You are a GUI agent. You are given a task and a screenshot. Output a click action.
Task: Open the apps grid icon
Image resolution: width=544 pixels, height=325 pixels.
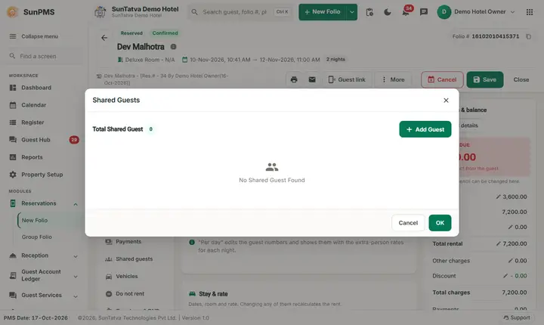(x=530, y=12)
